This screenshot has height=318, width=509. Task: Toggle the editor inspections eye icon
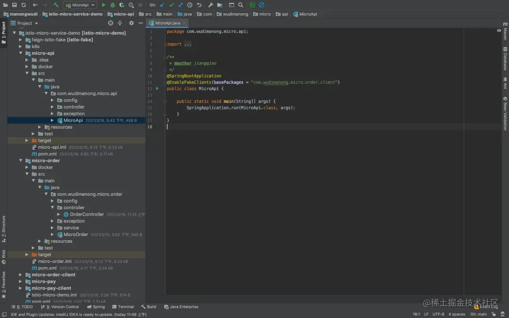point(499,31)
